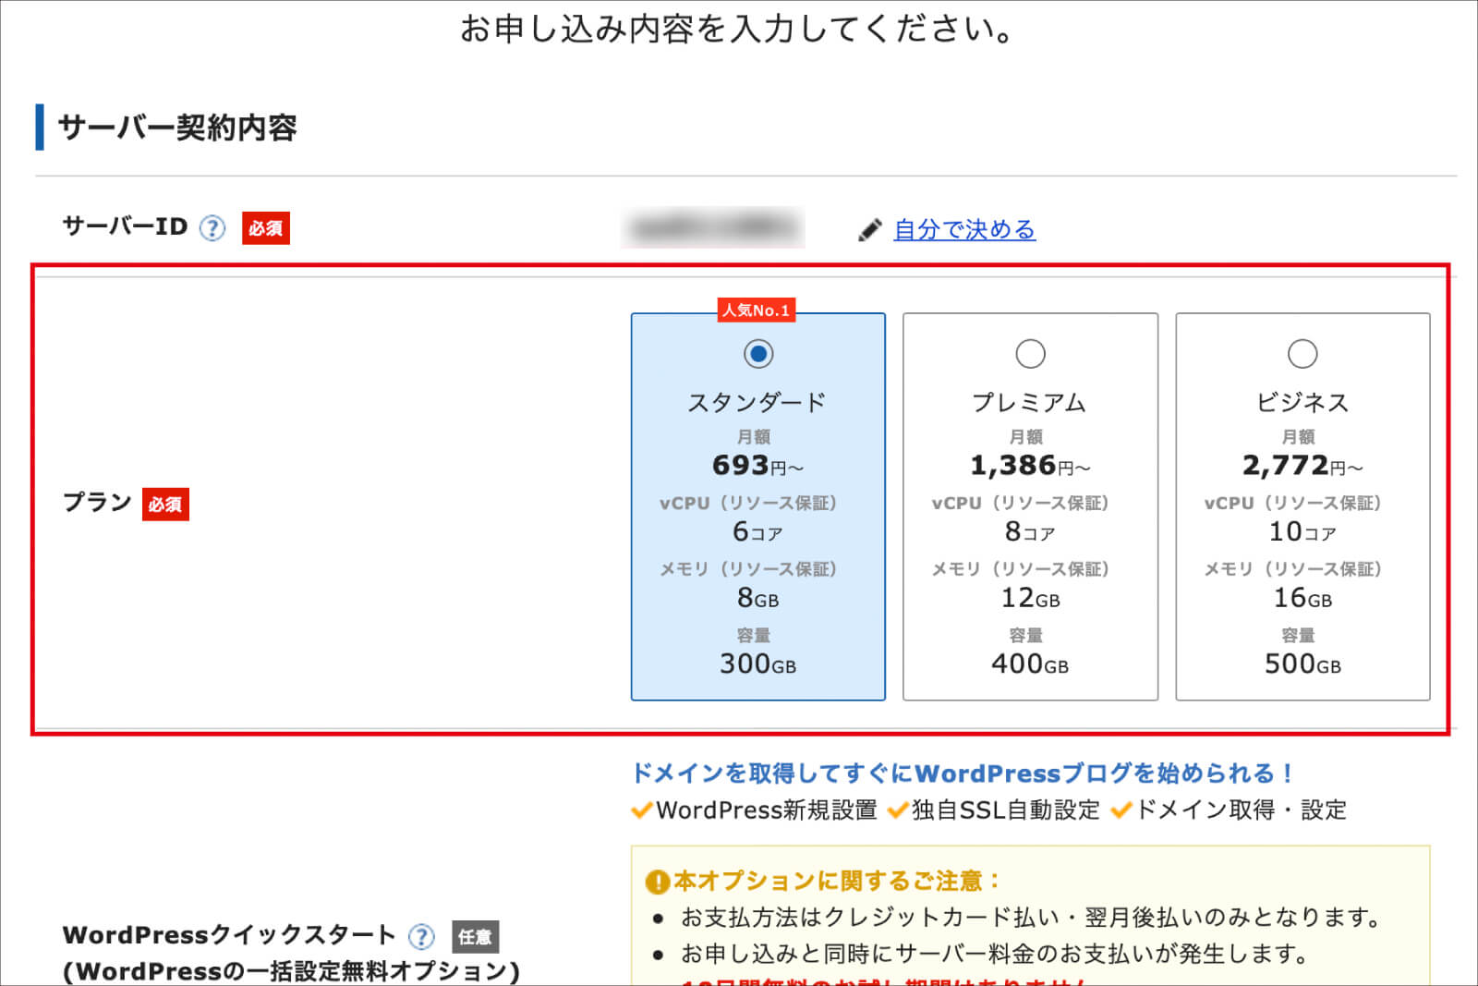
Task: Click the help icon next to サーバーID
Action: tap(212, 228)
